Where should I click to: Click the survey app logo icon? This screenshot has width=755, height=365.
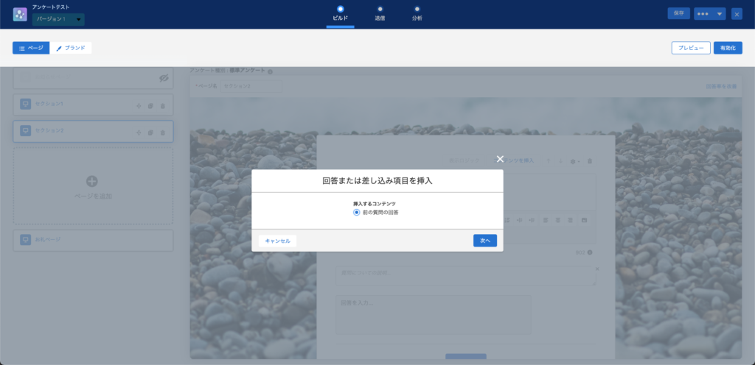(20, 15)
